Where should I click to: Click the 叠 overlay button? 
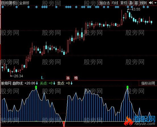(x=131, y=3)
